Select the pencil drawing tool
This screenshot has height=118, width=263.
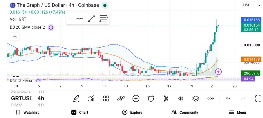[76, 99]
